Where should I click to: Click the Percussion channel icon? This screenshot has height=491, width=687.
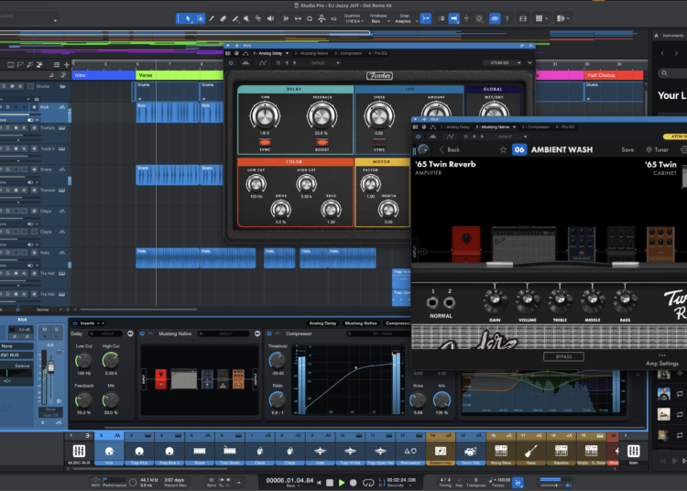410,451
